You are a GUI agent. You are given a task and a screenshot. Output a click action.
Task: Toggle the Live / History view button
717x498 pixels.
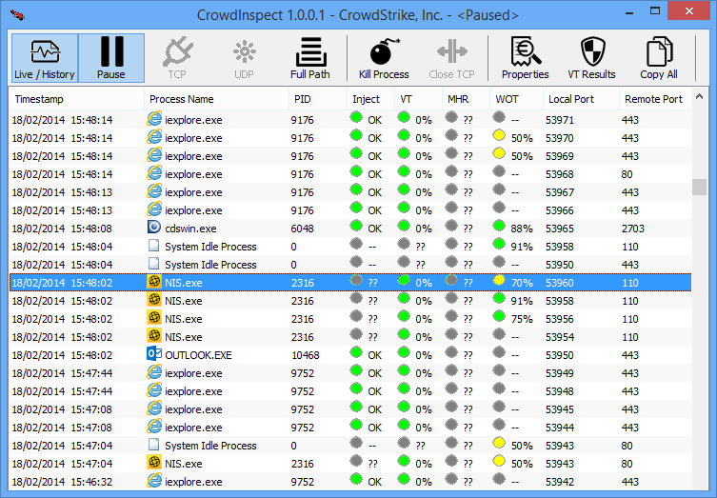pyautogui.click(x=45, y=58)
